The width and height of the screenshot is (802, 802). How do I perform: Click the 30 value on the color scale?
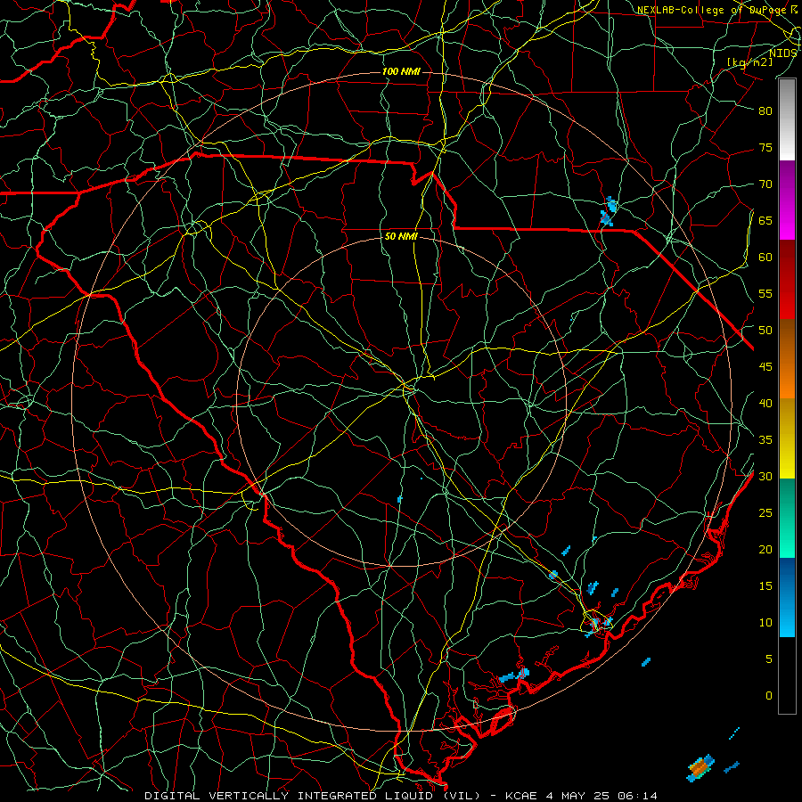click(x=765, y=476)
